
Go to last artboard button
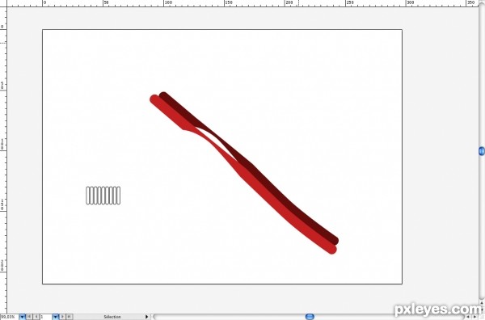69,317
